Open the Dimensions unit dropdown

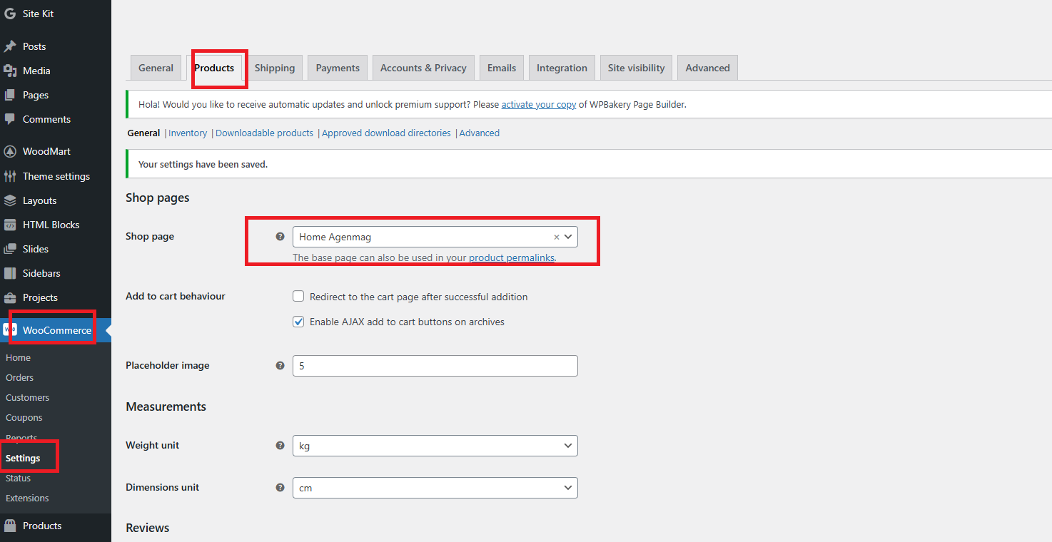pos(435,488)
